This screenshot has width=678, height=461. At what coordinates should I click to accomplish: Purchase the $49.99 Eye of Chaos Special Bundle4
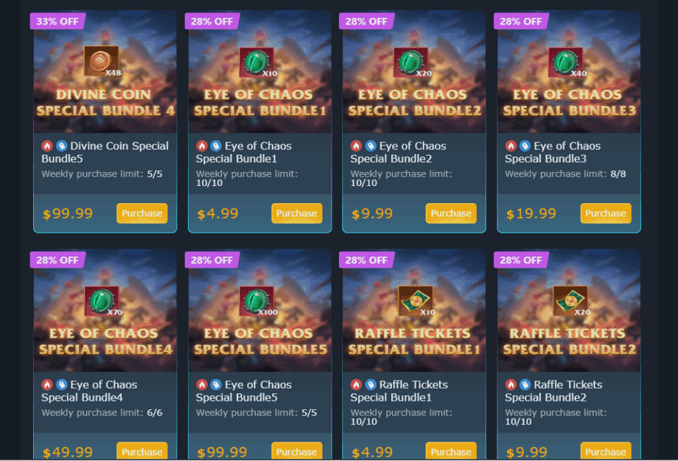(142, 451)
